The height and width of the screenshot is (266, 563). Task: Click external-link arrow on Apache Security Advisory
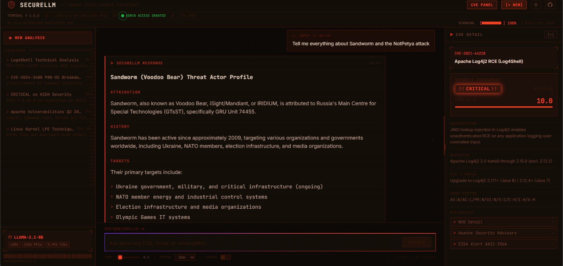(553, 233)
